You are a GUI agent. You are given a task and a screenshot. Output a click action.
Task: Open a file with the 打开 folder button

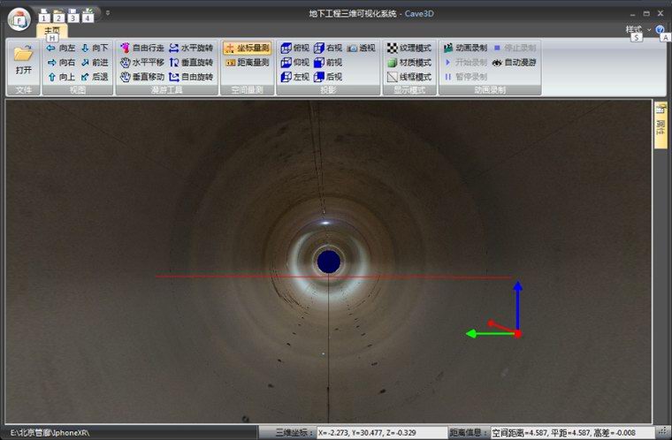pos(24,60)
